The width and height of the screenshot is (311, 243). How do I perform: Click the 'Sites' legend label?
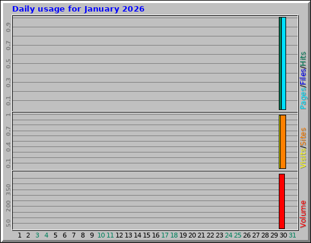click(x=303, y=136)
